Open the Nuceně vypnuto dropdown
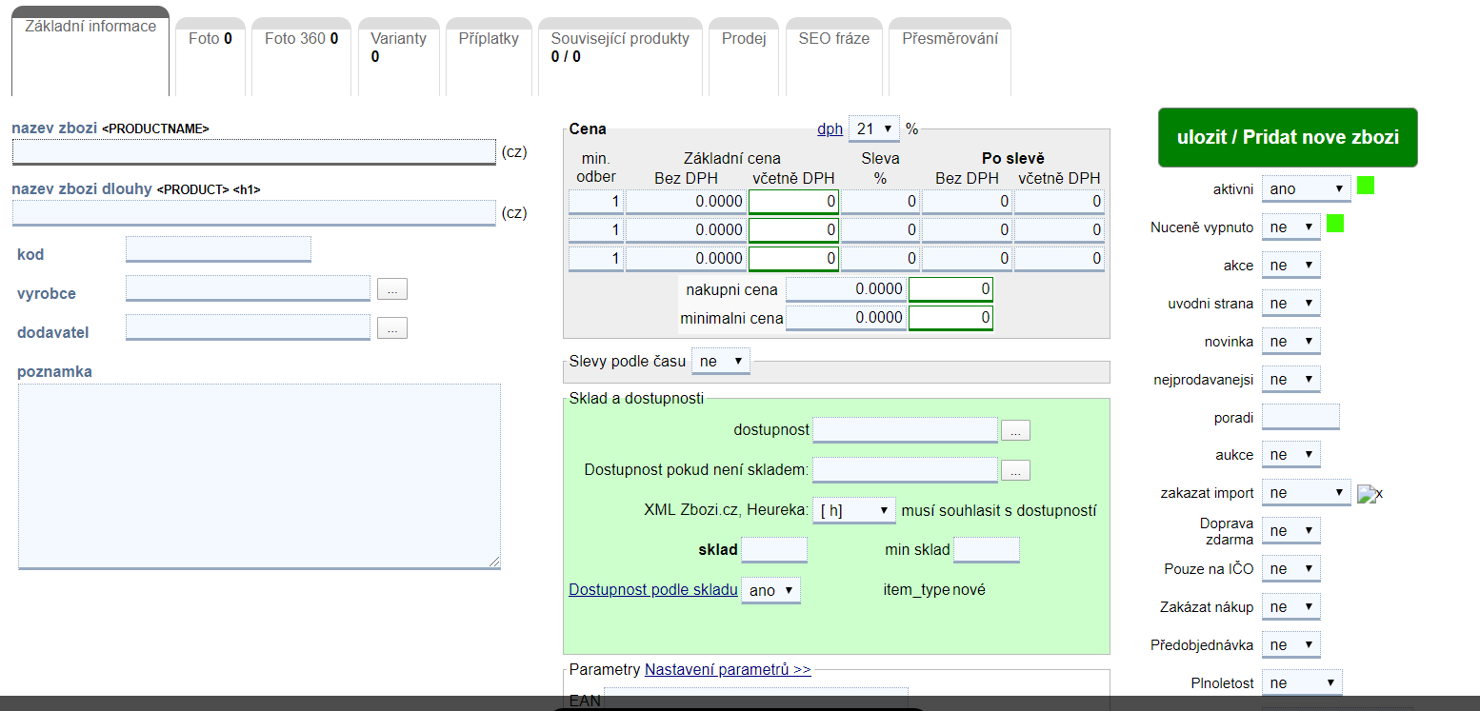Image resolution: width=1480 pixels, height=711 pixels. (1291, 227)
